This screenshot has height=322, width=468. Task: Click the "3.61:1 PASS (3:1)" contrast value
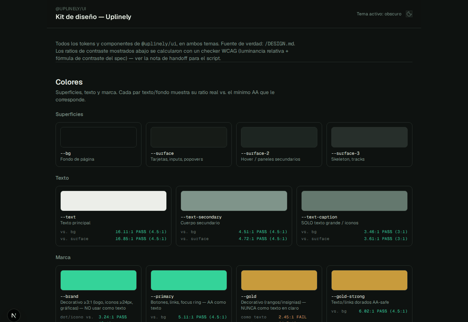386,239
